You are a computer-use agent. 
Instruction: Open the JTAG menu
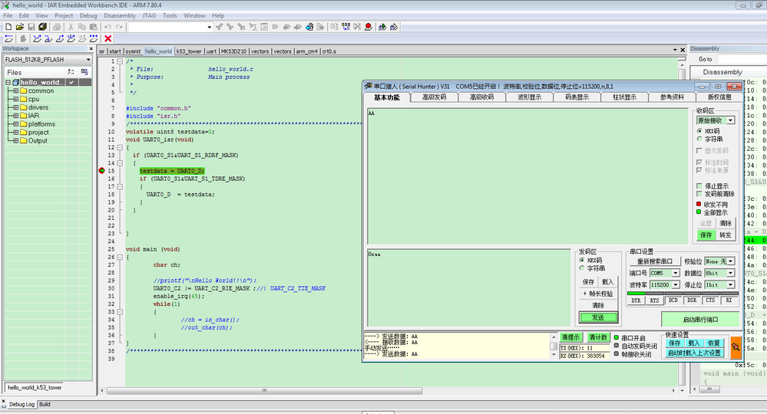148,15
